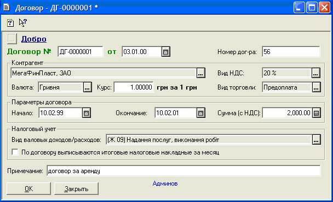Viewport: 333px width, 202px height.
Task: Click the Начало date field 10.02.99
Action: tap(60, 113)
